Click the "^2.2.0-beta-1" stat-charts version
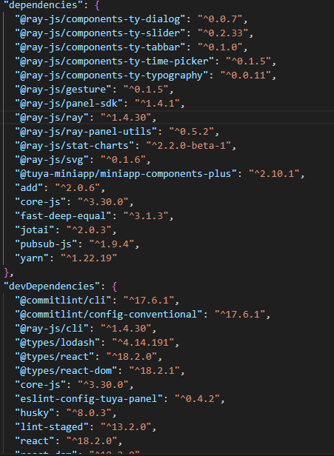 (189, 145)
